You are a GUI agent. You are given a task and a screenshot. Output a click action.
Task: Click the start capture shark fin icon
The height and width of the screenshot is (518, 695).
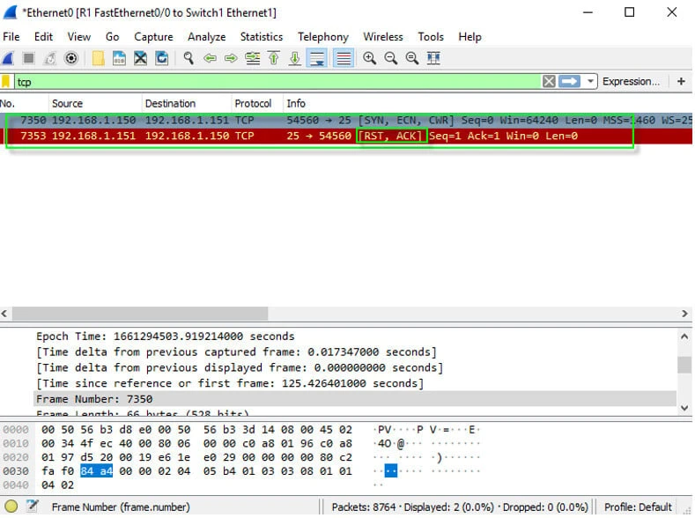(7, 58)
